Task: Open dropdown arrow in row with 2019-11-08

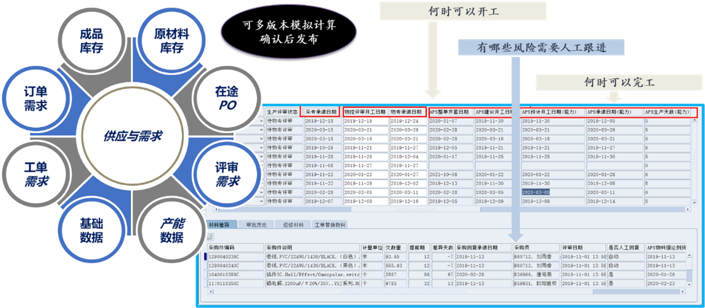Action: pos(262,165)
